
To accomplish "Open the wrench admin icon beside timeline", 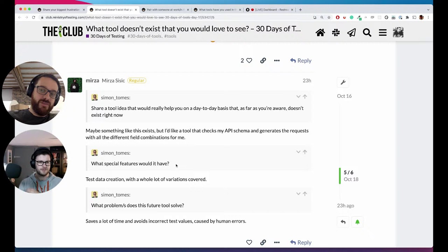I will click(x=343, y=82).
